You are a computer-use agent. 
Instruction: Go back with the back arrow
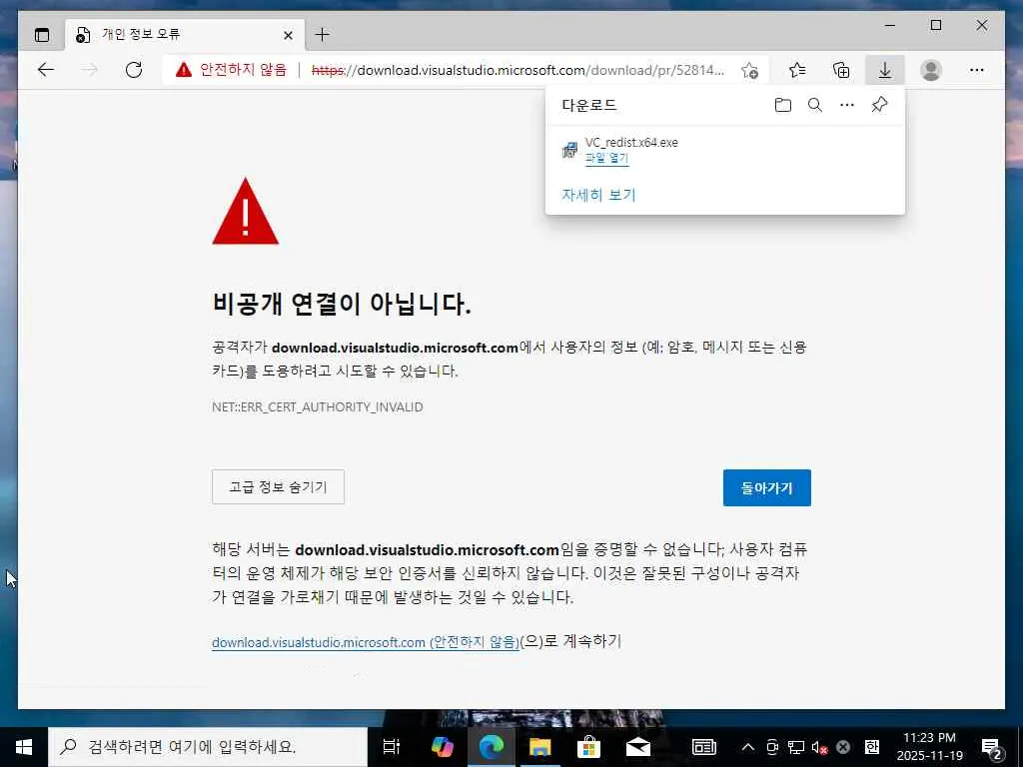pos(46,70)
